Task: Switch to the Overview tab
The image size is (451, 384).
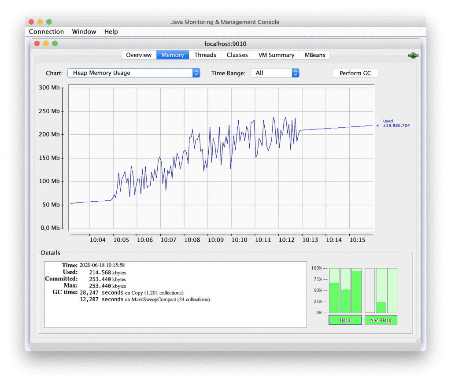Action: tap(139, 55)
